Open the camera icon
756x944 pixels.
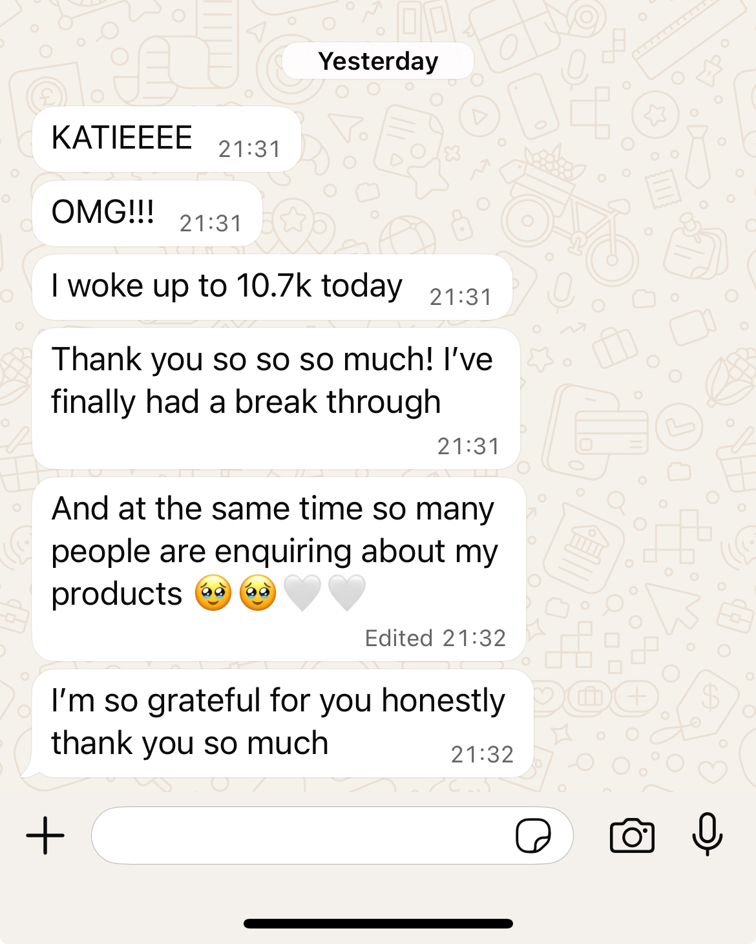tap(632, 836)
